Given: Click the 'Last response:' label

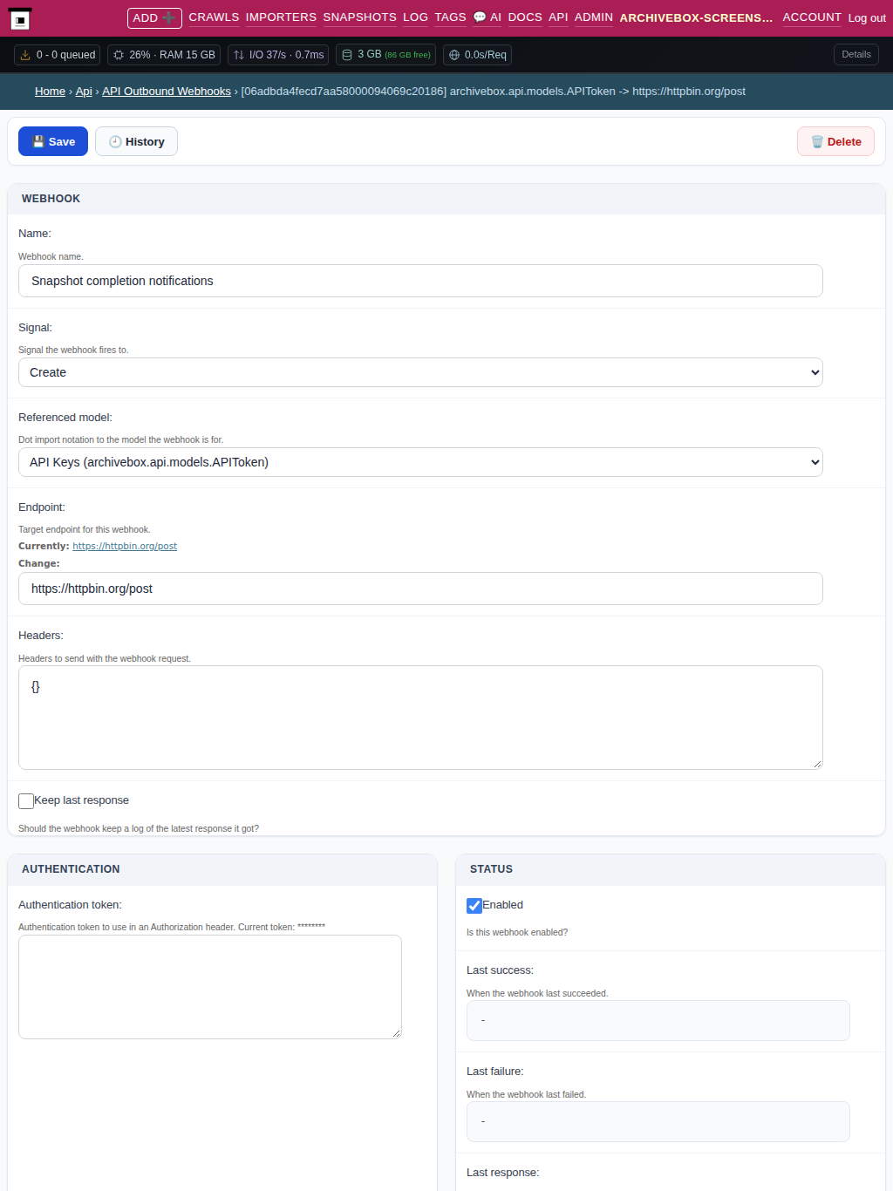Looking at the screenshot, I should click(503, 1173).
